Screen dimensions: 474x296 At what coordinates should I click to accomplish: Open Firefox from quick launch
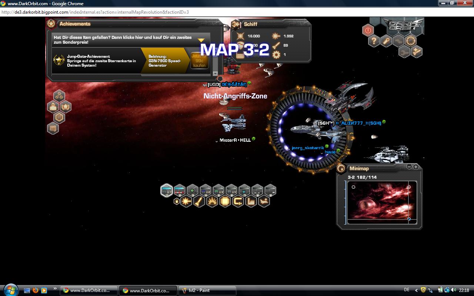coord(36,290)
